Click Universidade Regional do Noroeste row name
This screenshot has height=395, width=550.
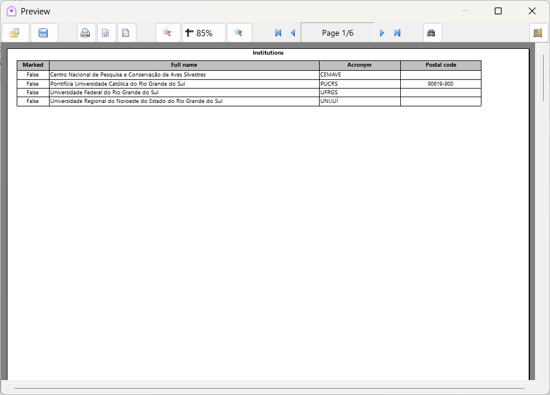click(x=136, y=101)
